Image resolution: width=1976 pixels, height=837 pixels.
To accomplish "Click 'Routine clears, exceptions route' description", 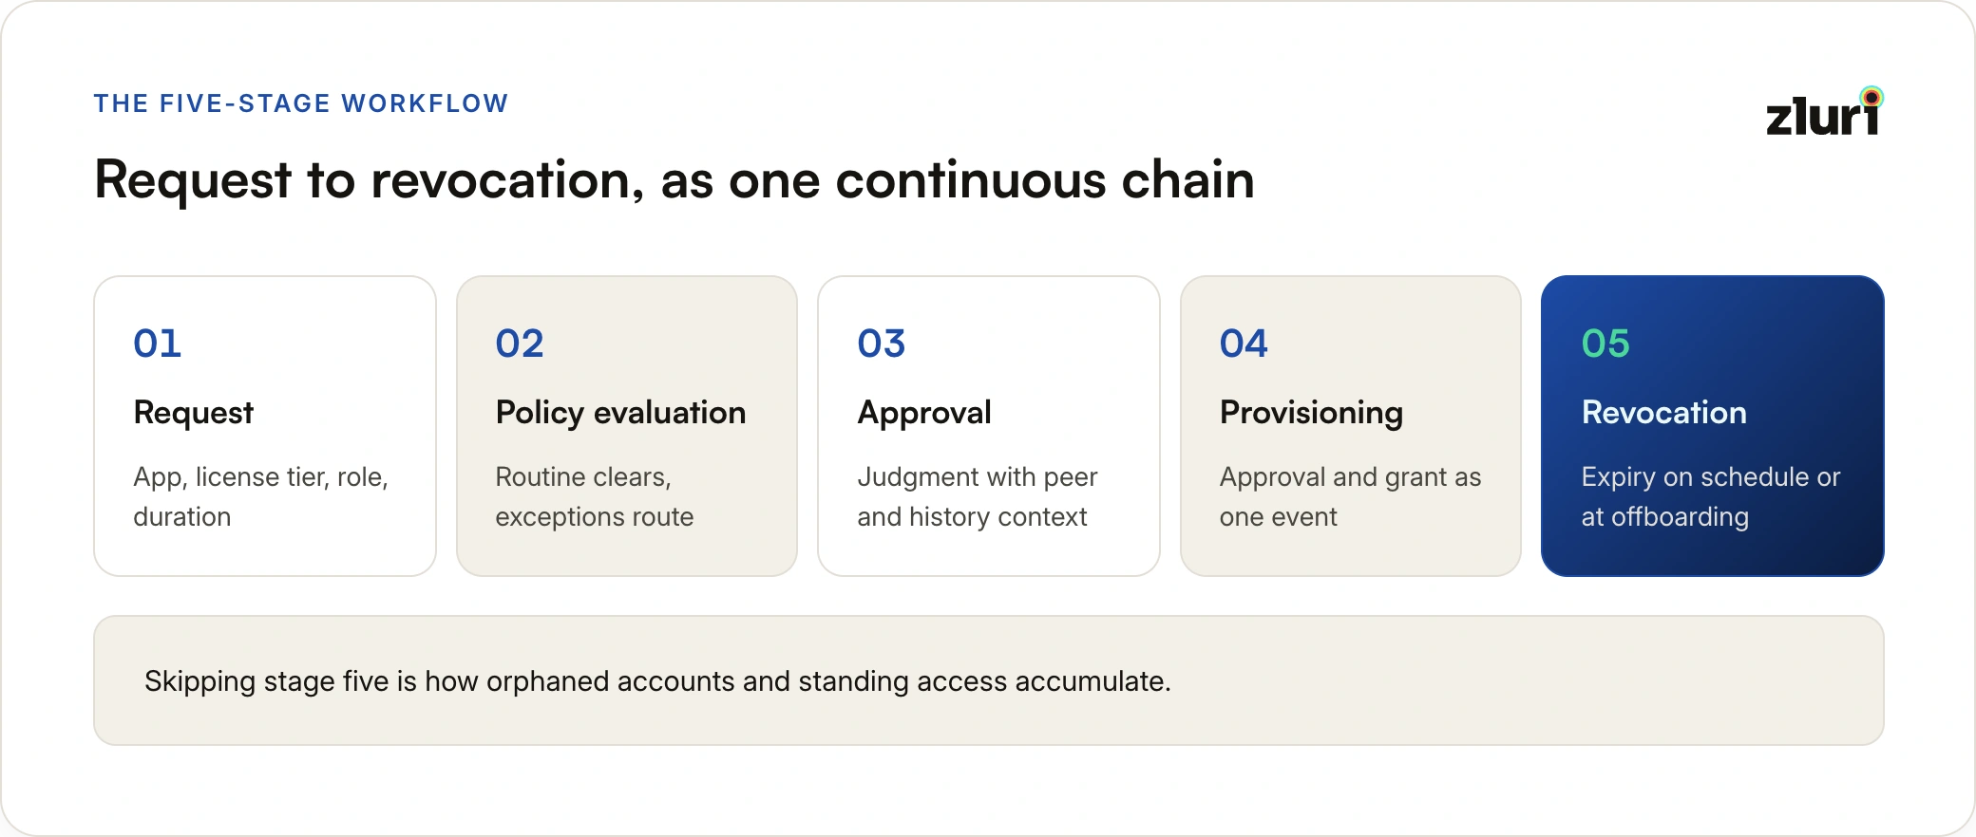I will point(595,496).
